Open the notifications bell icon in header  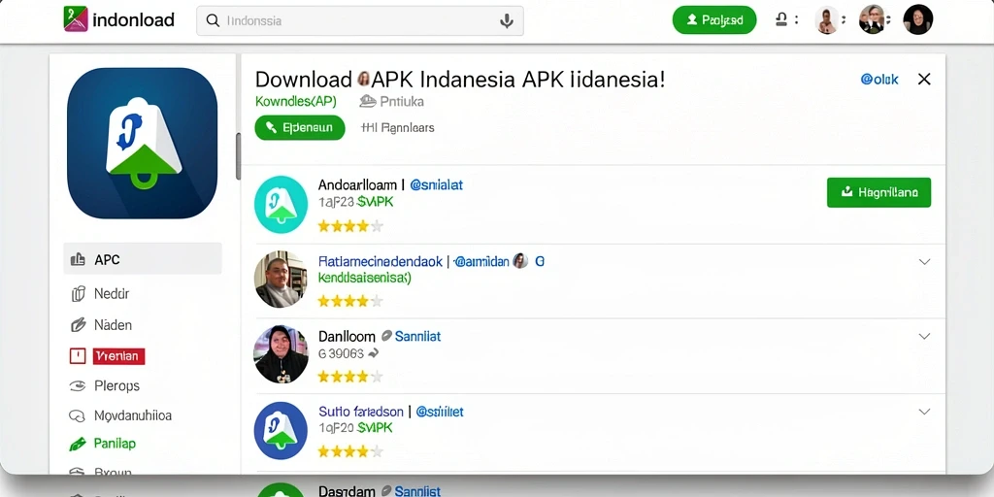pyautogui.click(x=781, y=20)
